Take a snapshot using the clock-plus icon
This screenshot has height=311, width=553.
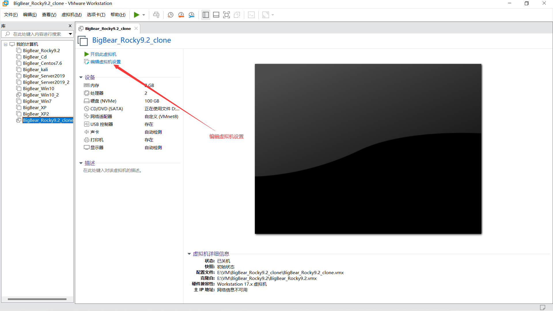[x=171, y=15]
